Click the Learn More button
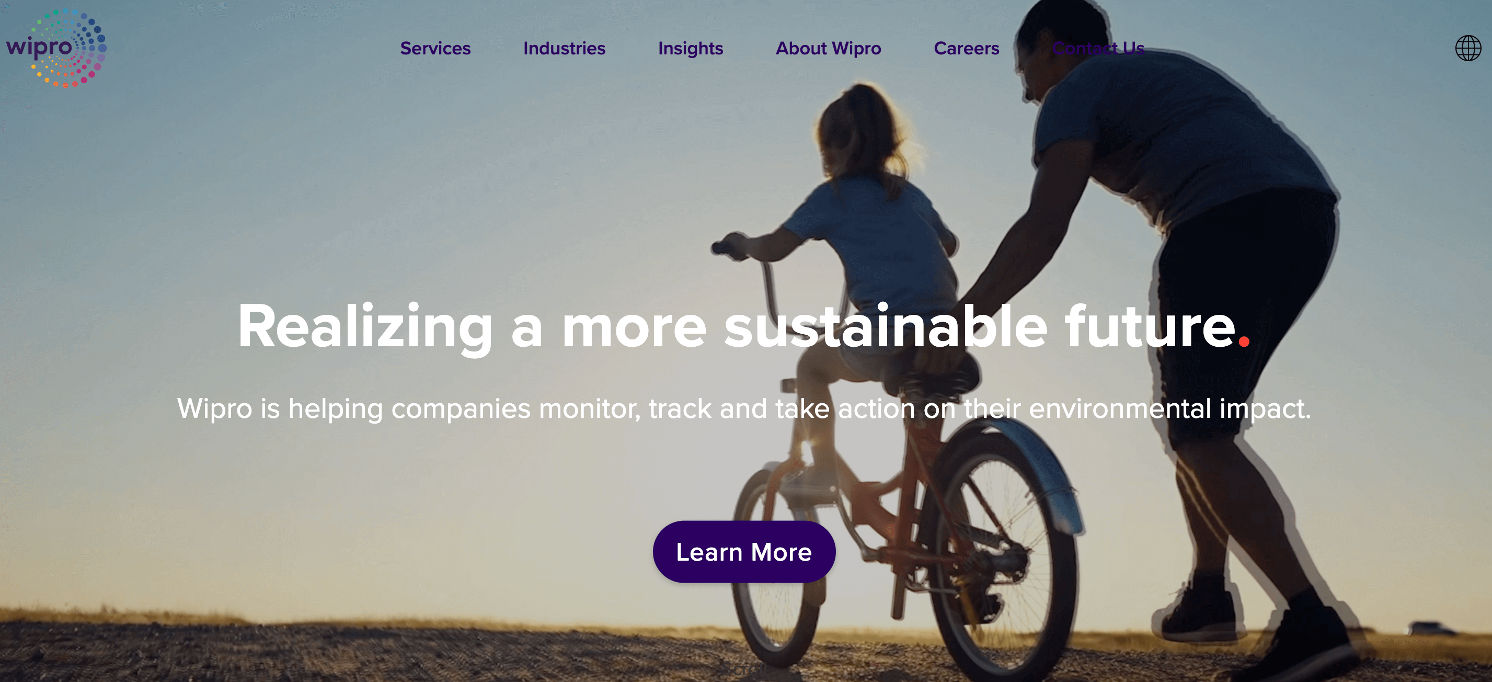This screenshot has height=682, width=1492. tap(744, 552)
